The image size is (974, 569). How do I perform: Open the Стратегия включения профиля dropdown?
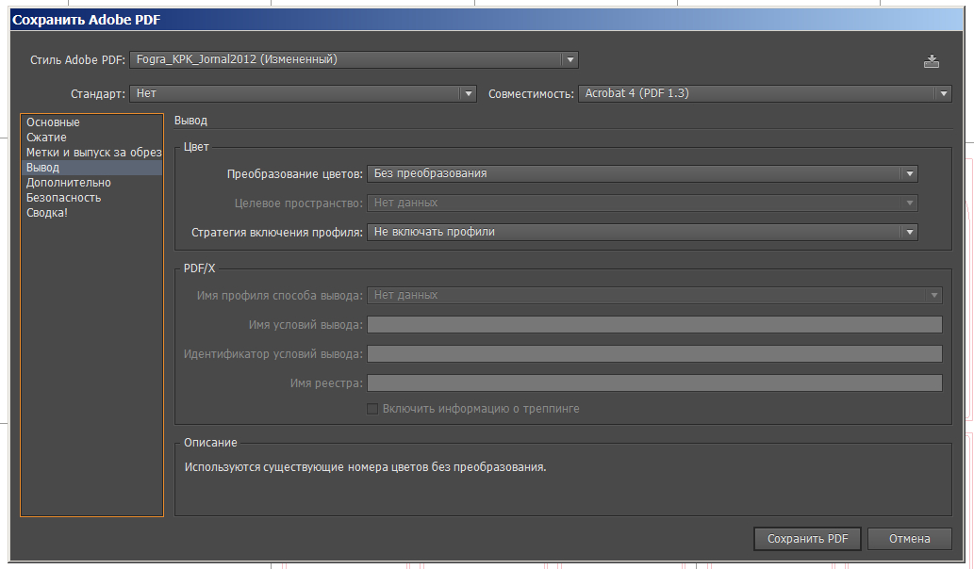[642, 232]
